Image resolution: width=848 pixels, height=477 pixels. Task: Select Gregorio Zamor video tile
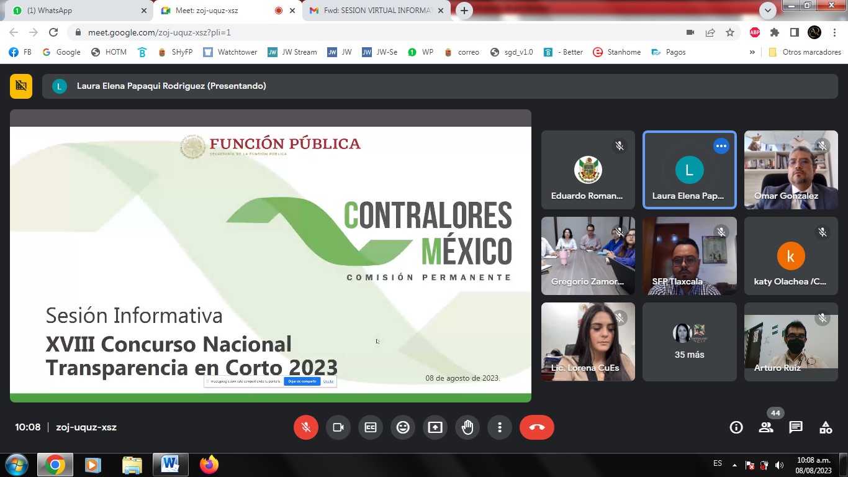[x=588, y=255]
